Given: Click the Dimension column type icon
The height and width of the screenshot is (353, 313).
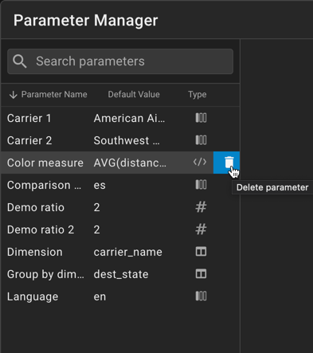Looking at the screenshot, I should click(x=201, y=252).
